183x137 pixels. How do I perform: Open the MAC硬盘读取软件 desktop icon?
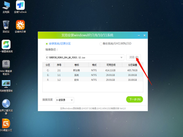[6, 68]
